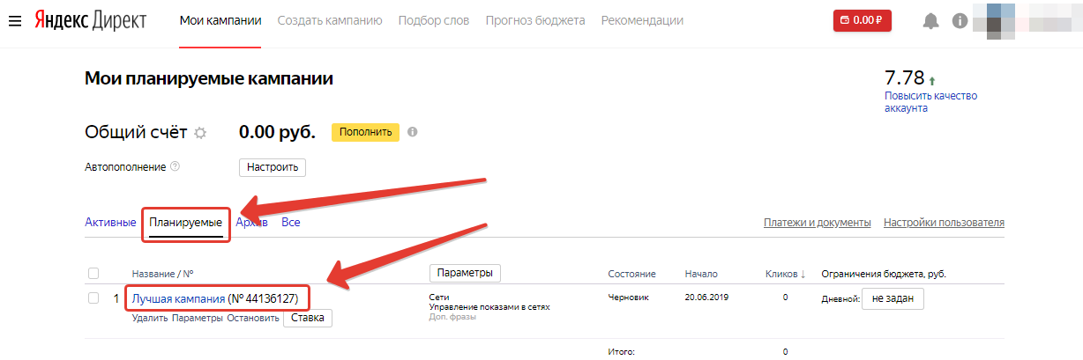Open Мои кампании section
The image size is (1083, 360).
tap(220, 20)
